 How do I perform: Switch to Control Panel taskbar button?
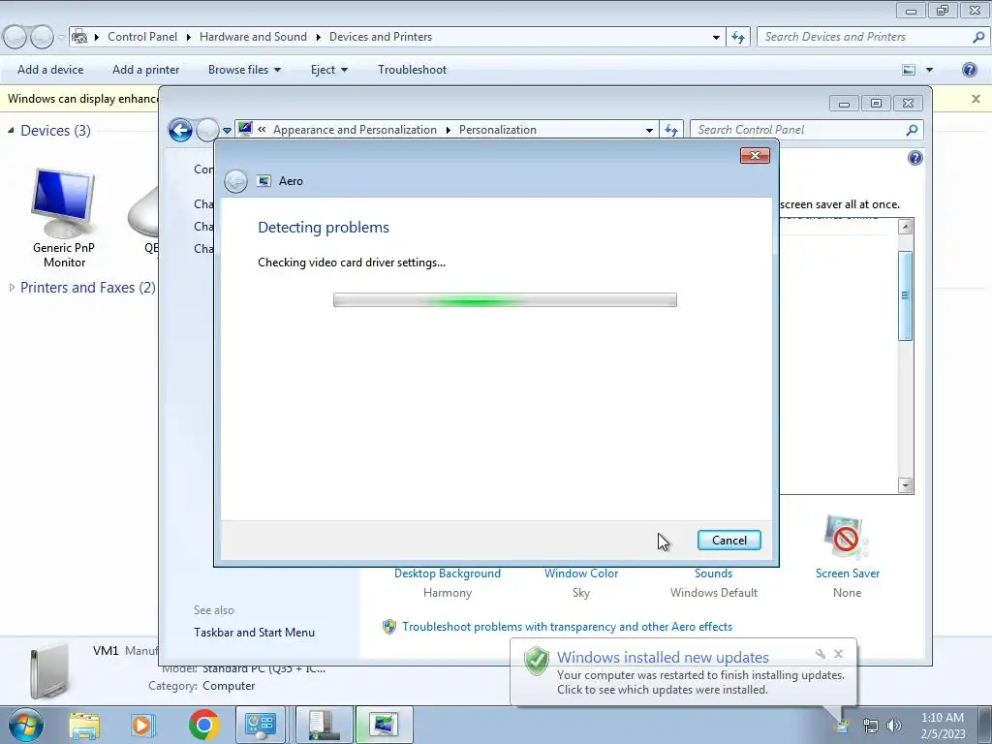[x=260, y=725]
